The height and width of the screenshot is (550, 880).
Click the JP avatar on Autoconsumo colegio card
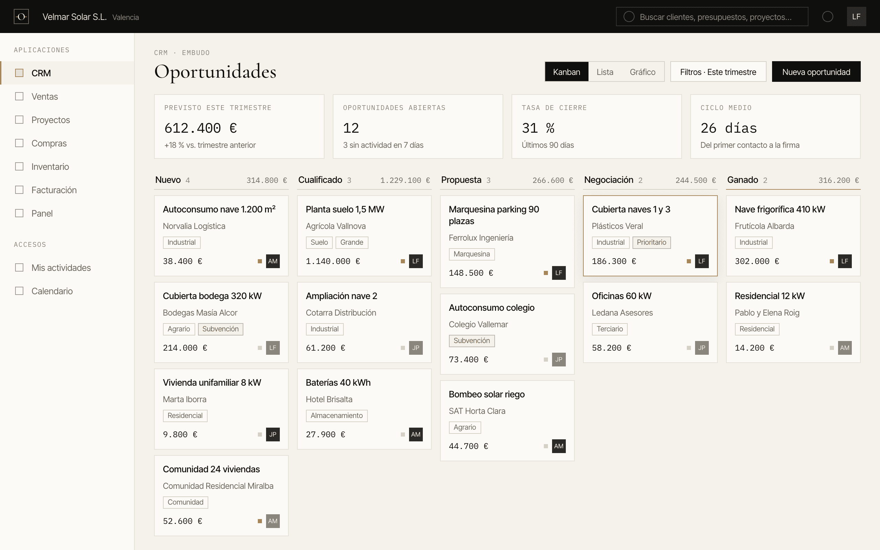coord(559,360)
